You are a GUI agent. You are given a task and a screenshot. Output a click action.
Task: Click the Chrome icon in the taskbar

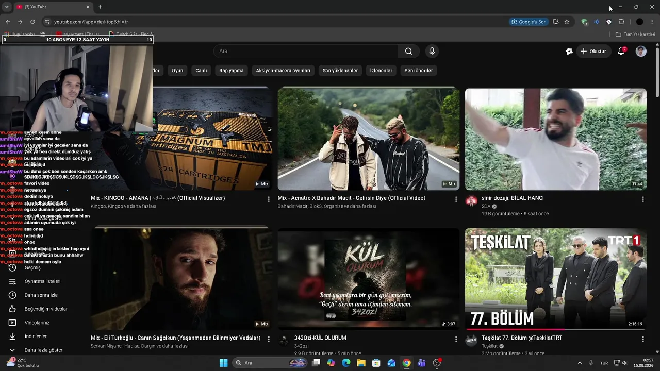pos(407,363)
